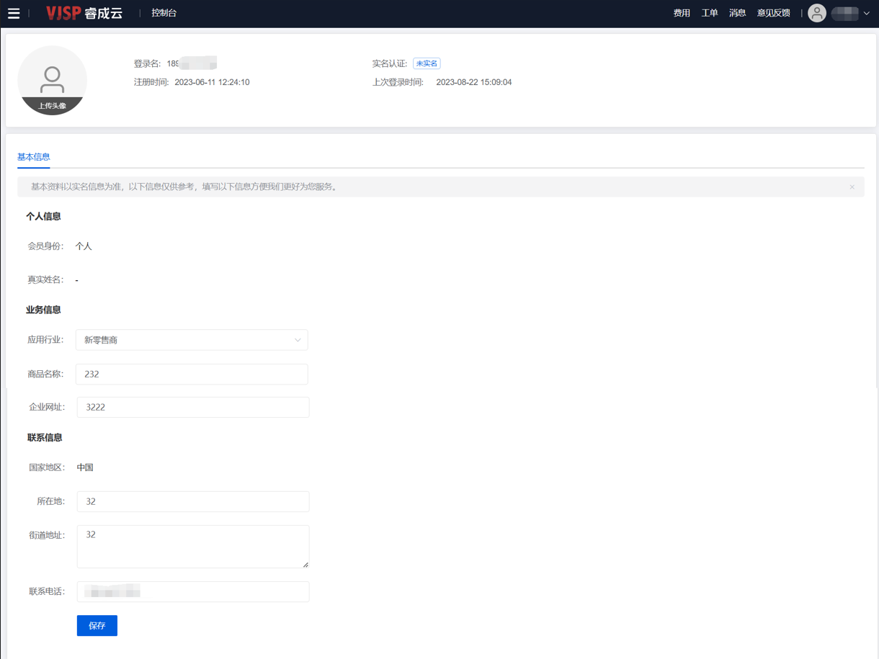879x659 pixels.
Task: Click the user avatar icon in header
Action: tap(816, 13)
